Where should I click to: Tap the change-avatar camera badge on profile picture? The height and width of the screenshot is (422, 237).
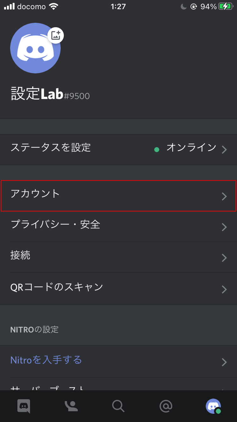[x=56, y=35]
